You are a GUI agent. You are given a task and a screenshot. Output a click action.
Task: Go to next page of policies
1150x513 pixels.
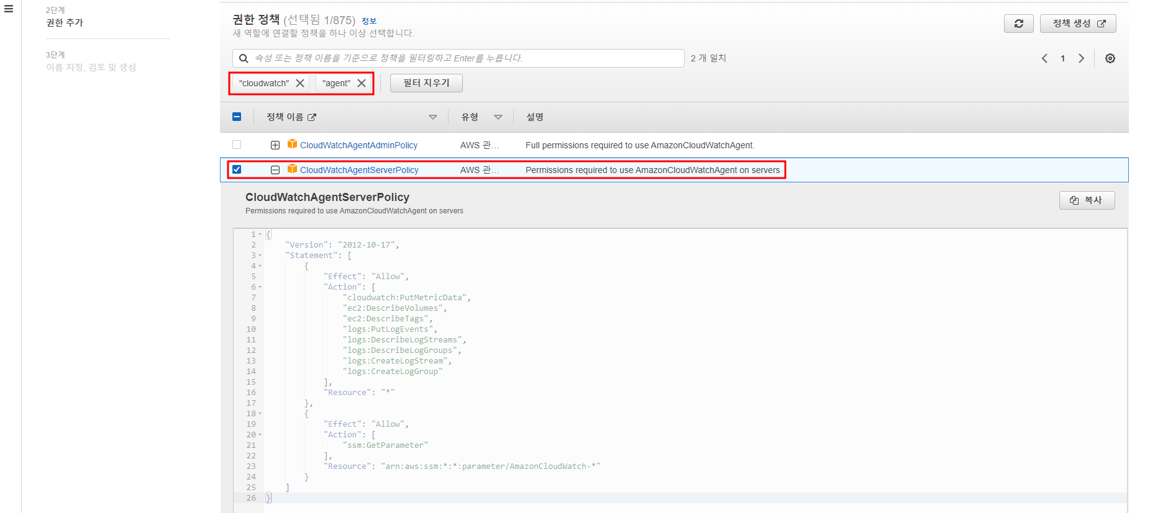tap(1081, 58)
